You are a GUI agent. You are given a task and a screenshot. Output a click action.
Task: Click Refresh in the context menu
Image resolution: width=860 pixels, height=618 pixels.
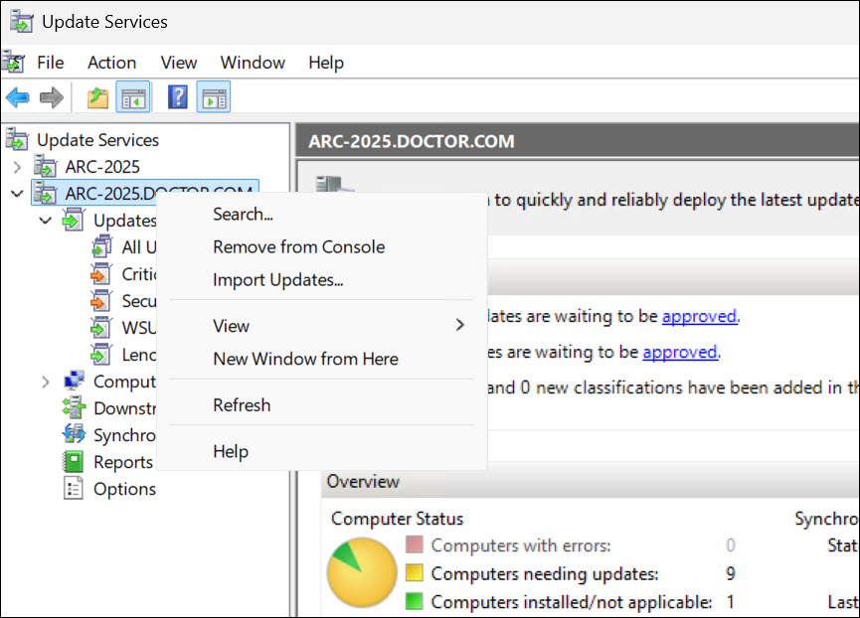point(242,405)
